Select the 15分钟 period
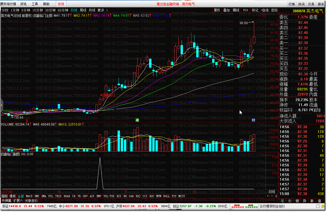The width and height of the screenshot is (327, 212). point(38,10)
